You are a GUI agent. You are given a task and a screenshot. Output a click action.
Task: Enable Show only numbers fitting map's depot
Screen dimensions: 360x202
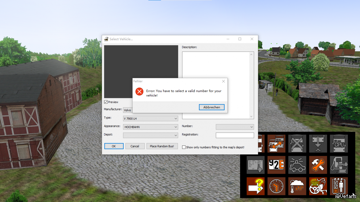184,147
